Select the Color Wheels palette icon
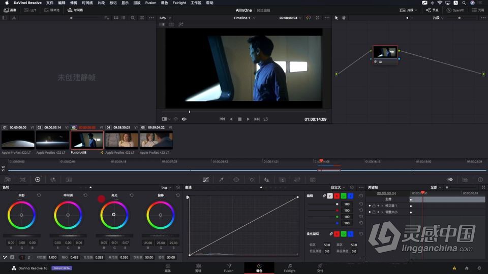Image resolution: width=488 pixels, height=274 pixels. [x=38, y=180]
